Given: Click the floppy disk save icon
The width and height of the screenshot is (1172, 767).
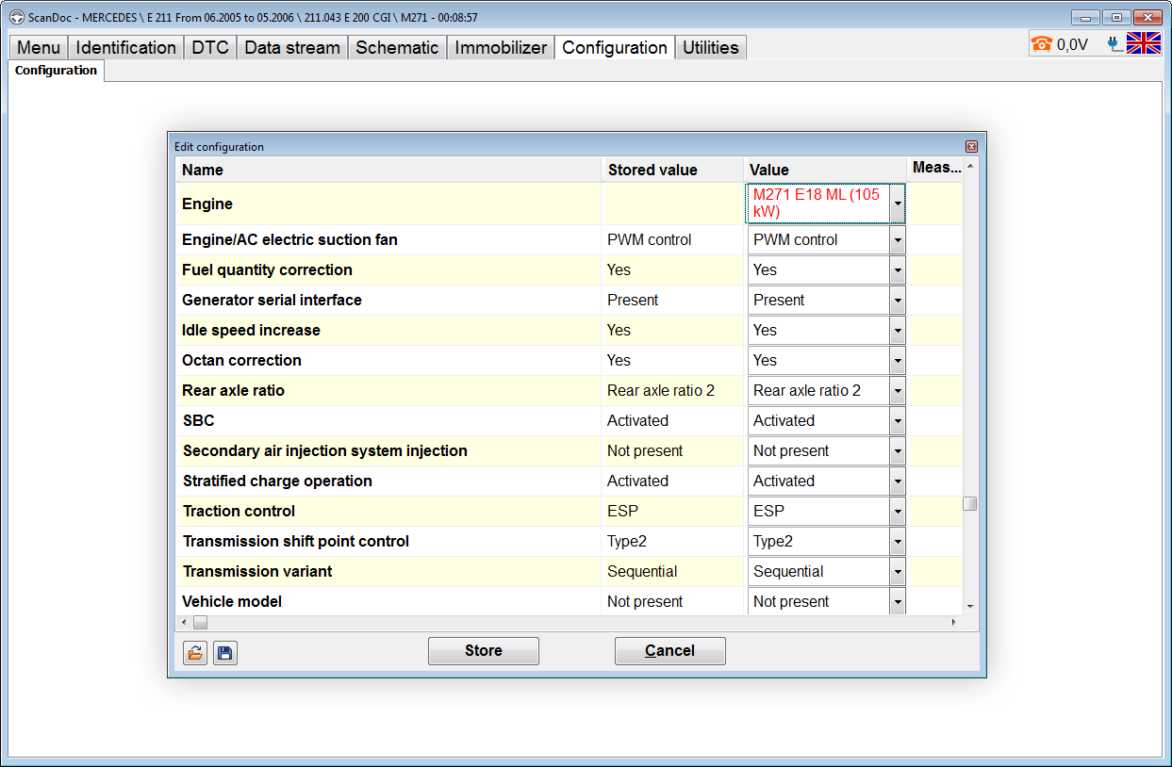Looking at the screenshot, I should click(x=224, y=653).
